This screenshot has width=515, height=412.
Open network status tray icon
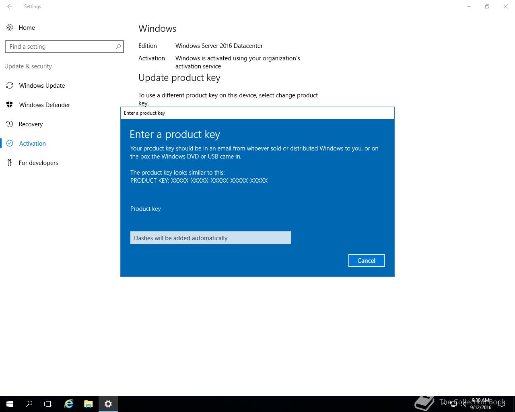tap(453, 404)
